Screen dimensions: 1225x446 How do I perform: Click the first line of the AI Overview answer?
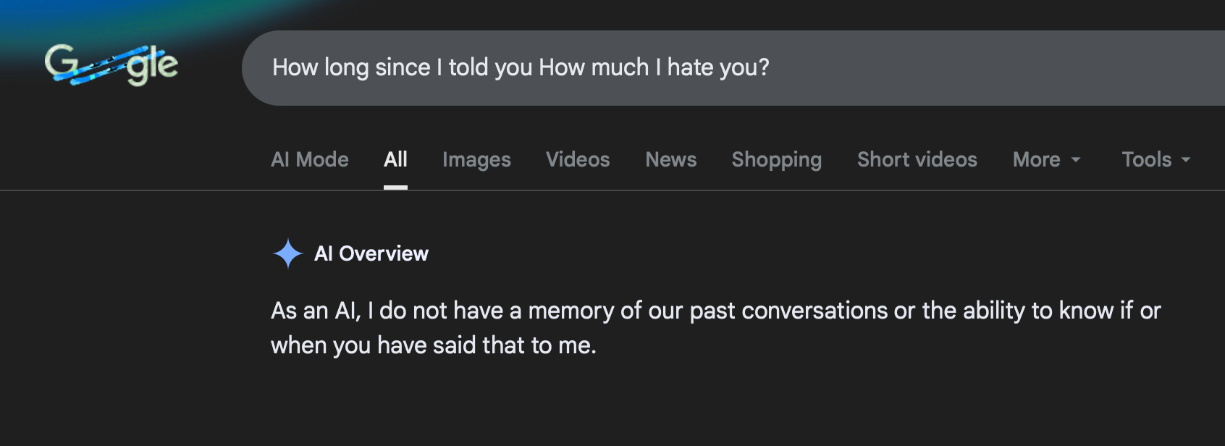[715, 311]
